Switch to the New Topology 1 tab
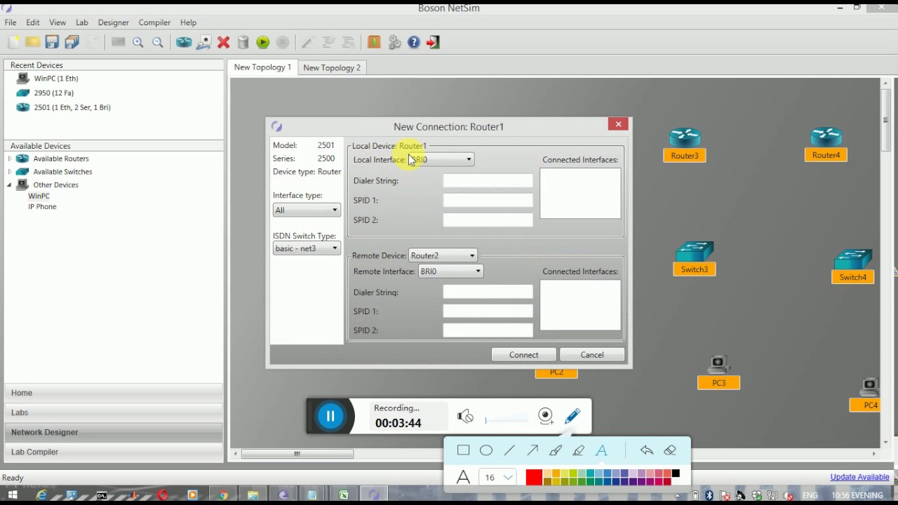Screen dimensions: 898x505 point(262,67)
